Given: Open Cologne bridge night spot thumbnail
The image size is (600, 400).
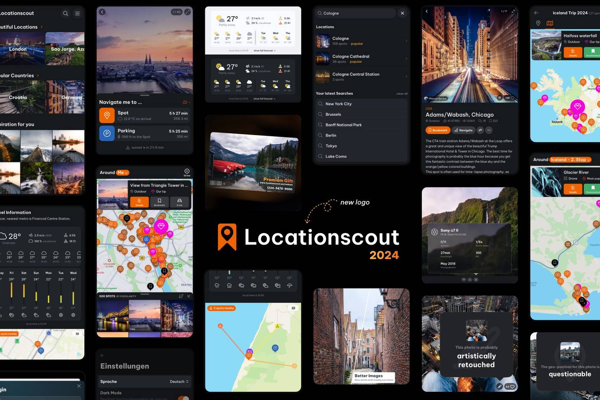Looking at the screenshot, I should pyautogui.click(x=113, y=316).
